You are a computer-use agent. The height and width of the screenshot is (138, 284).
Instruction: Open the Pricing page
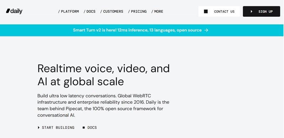[x=137, y=11]
